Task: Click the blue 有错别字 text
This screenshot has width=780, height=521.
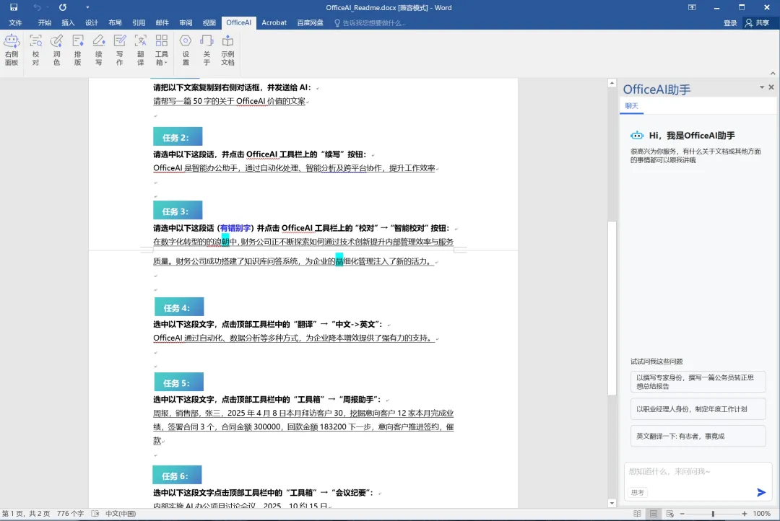Action: pos(235,228)
